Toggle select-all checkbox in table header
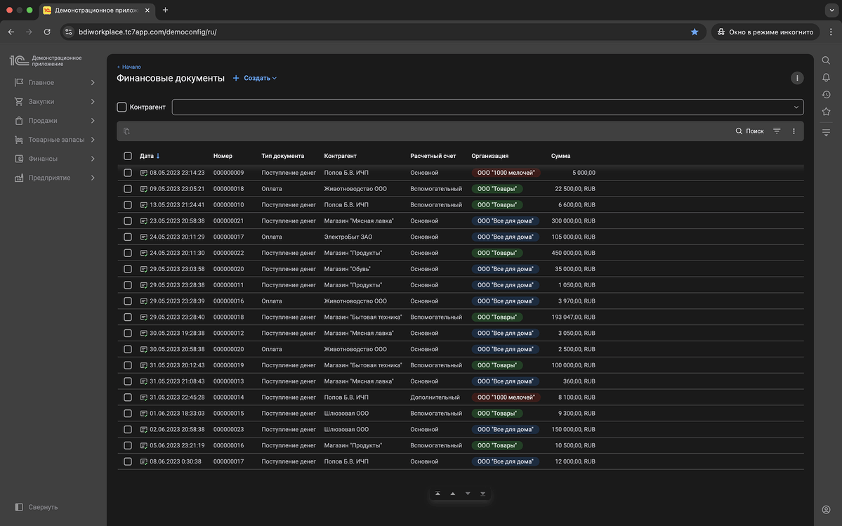Viewport: 842px width, 526px height. (128, 156)
